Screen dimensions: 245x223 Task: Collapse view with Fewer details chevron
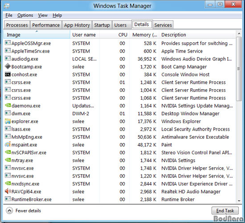coord(9,211)
